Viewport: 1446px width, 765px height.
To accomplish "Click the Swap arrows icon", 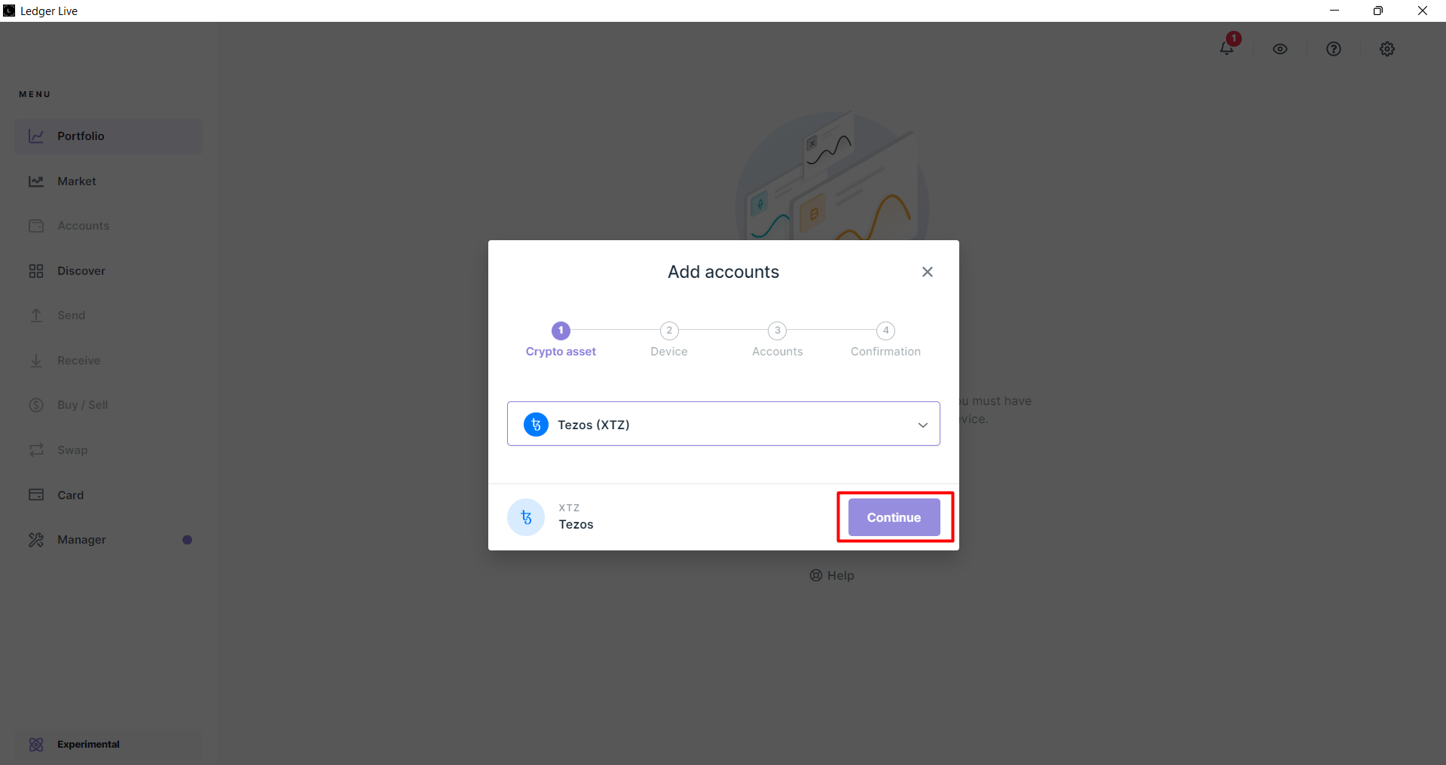I will tap(36, 450).
